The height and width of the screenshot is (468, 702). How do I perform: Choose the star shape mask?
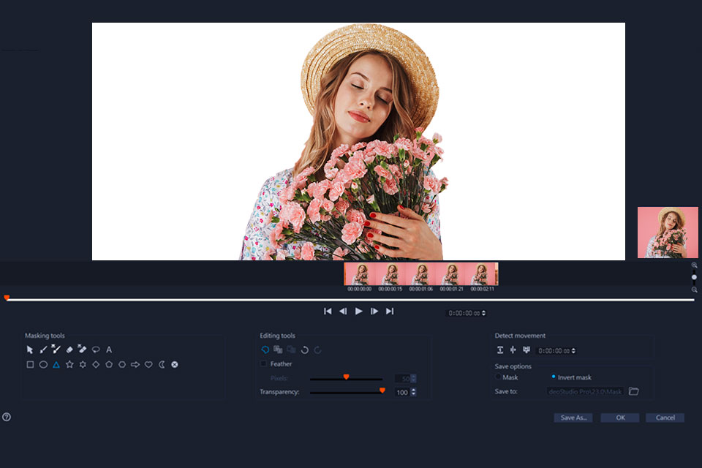[x=69, y=364]
